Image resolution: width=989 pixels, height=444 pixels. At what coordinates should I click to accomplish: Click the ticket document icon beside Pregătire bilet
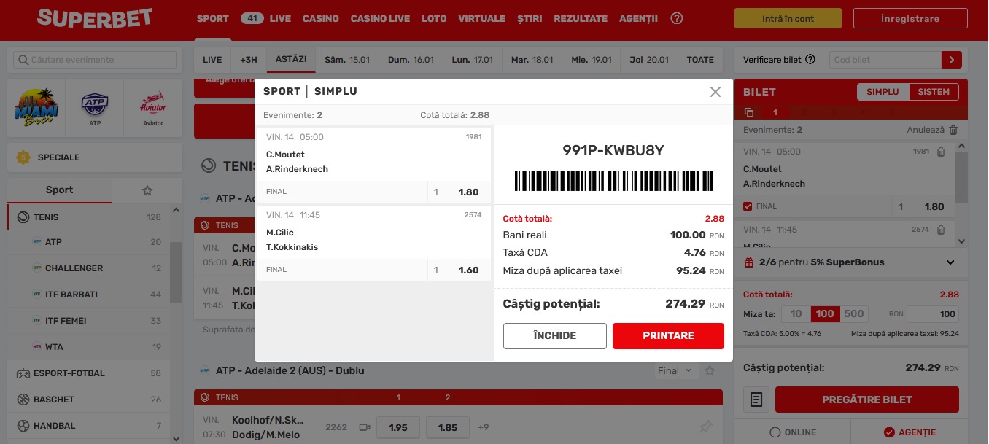tap(756, 400)
